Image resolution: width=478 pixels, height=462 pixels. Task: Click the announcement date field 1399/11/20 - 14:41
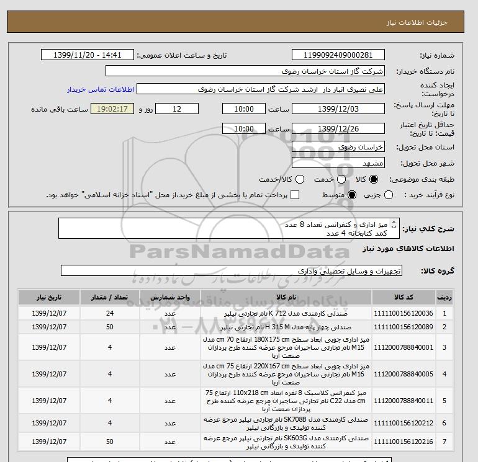point(87,55)
